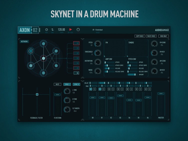Click the Pitch knob
The width and height of the screenshot is (188, 141).
[x=98, y=44]
